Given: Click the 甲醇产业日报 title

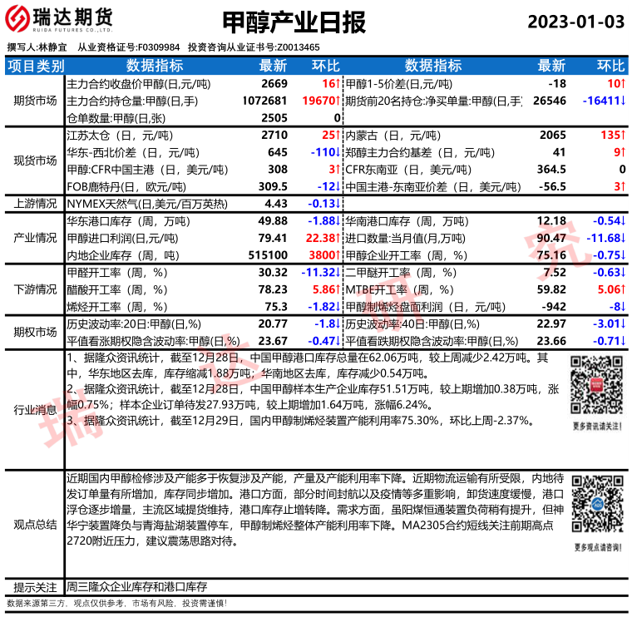Looking at the screenshot, I should (294, 22).
